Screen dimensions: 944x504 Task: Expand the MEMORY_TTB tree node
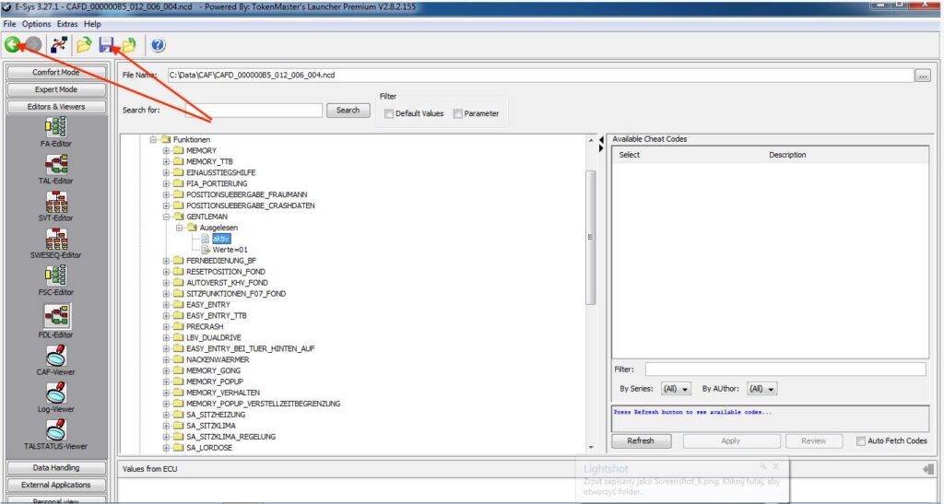[166, 162]
